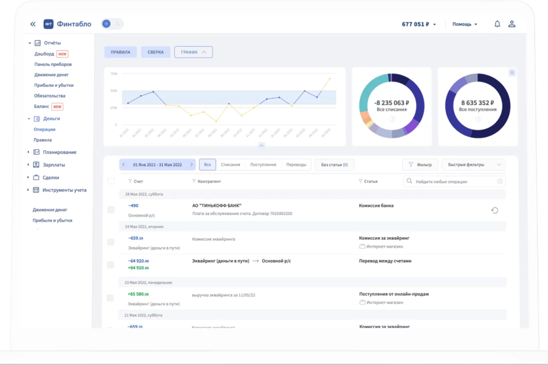This screenshot has width=548, height=365.
Task: Click the ПРАВИЛА button
Action: (x=121, y=52)
